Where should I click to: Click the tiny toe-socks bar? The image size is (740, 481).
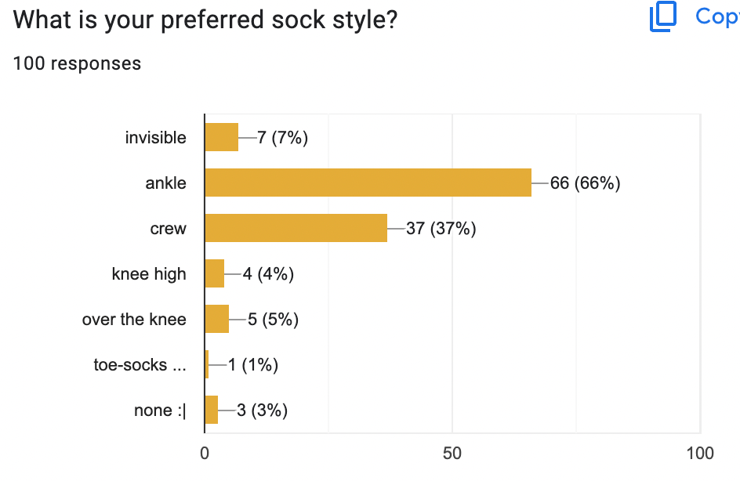pyautogui.click(x=207, y=364)
